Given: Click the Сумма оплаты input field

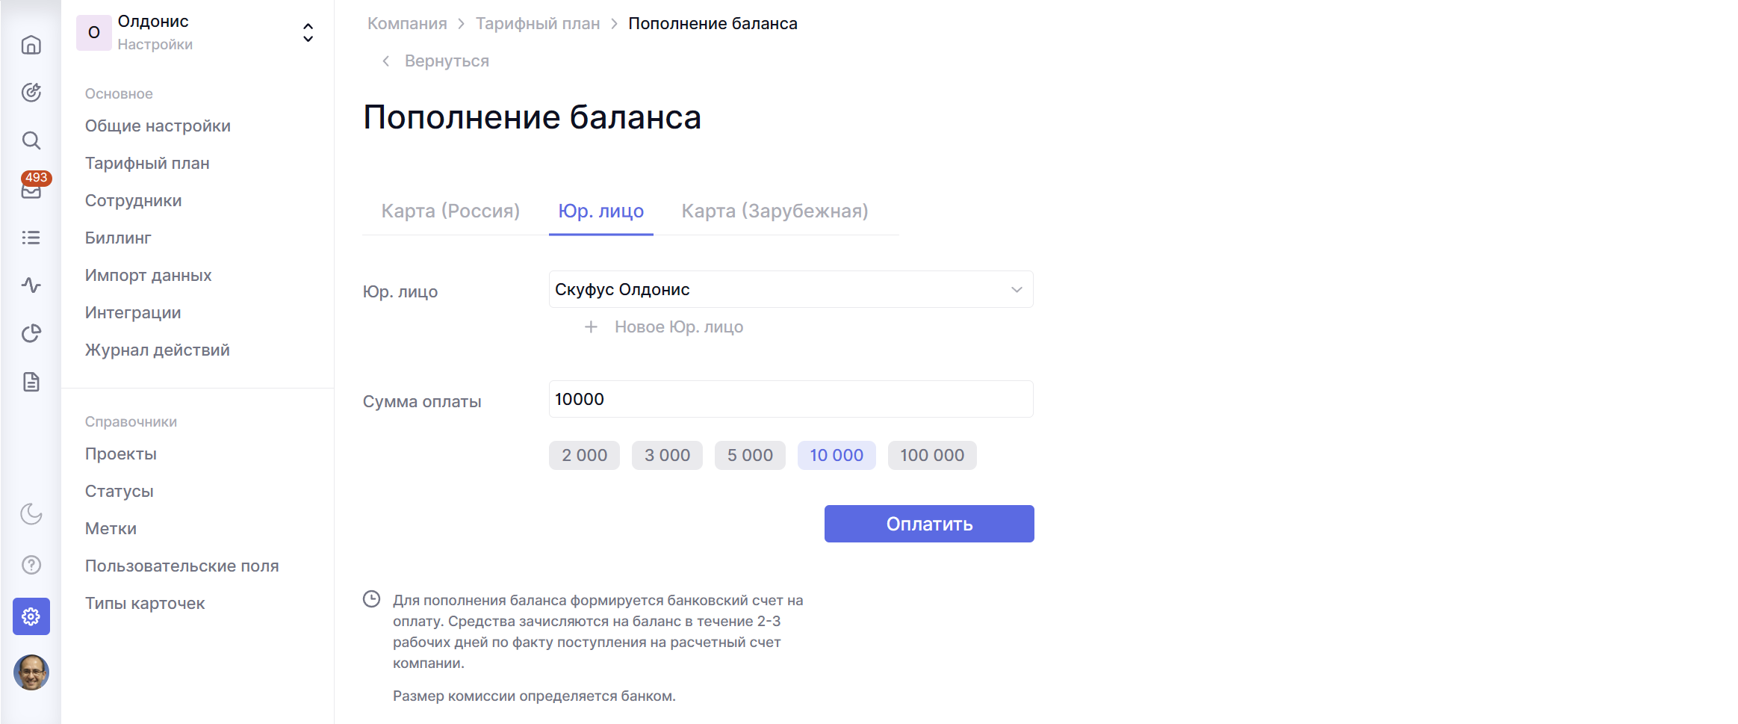Looking at the screenshot, I should (x=790, y=400).
